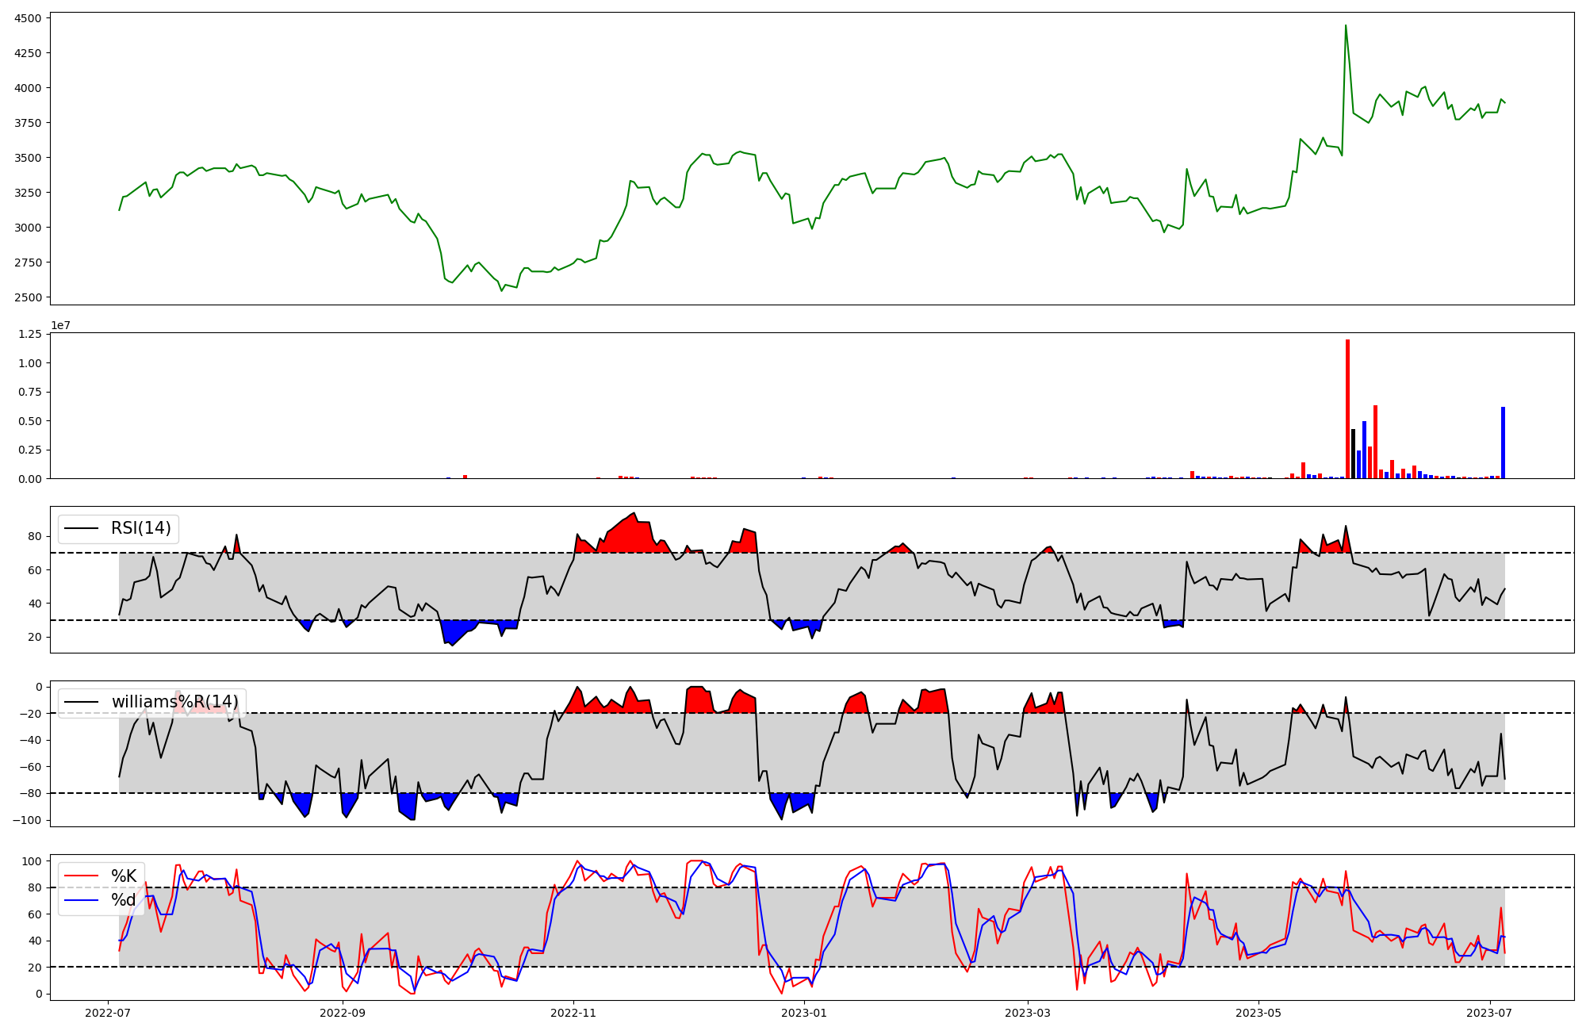
Task: Click the 2022-07 x-axis date label
Action: (108, 1013)
